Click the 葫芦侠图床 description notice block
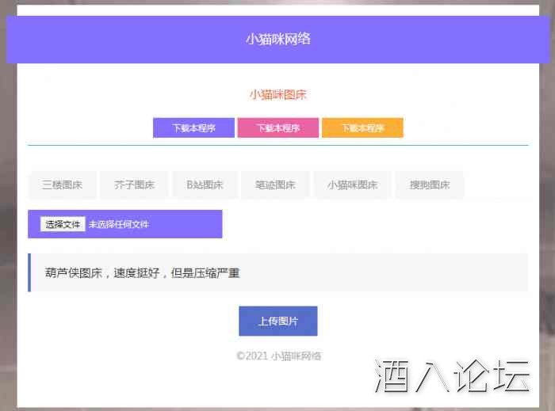 [277, 273]
